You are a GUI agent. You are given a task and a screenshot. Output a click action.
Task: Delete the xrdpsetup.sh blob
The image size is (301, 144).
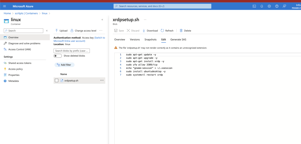[185, 31]
